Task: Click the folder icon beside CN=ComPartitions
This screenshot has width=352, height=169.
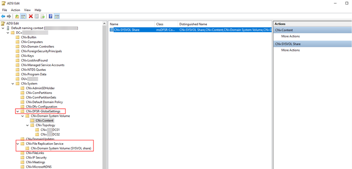Action: coord(22,93)
